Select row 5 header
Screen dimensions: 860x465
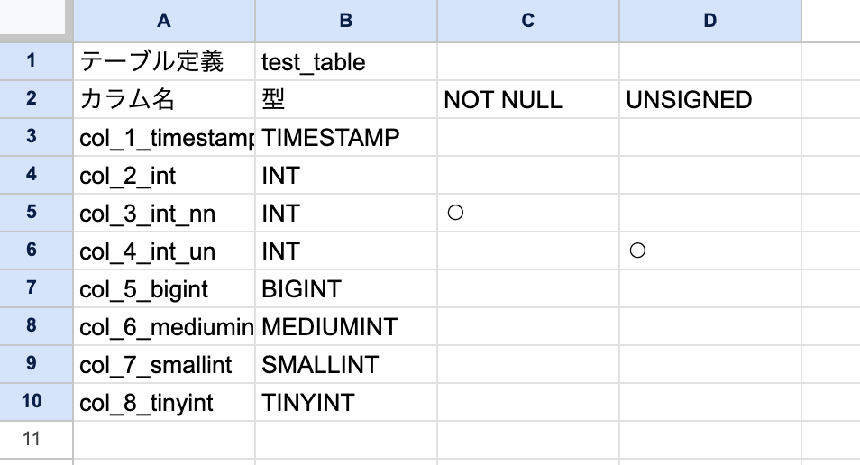click(32, 213)
